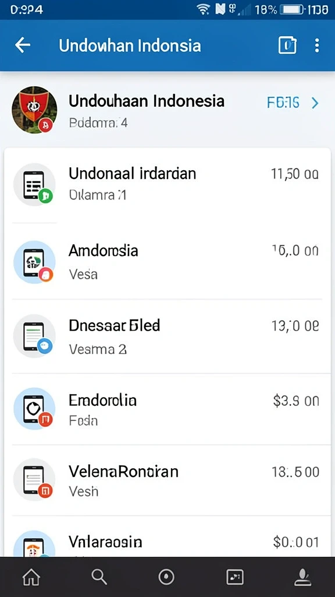Screen dimensions: 335x597
Task: Tap the blue link text beside chevron
Action: pos(283,103)
